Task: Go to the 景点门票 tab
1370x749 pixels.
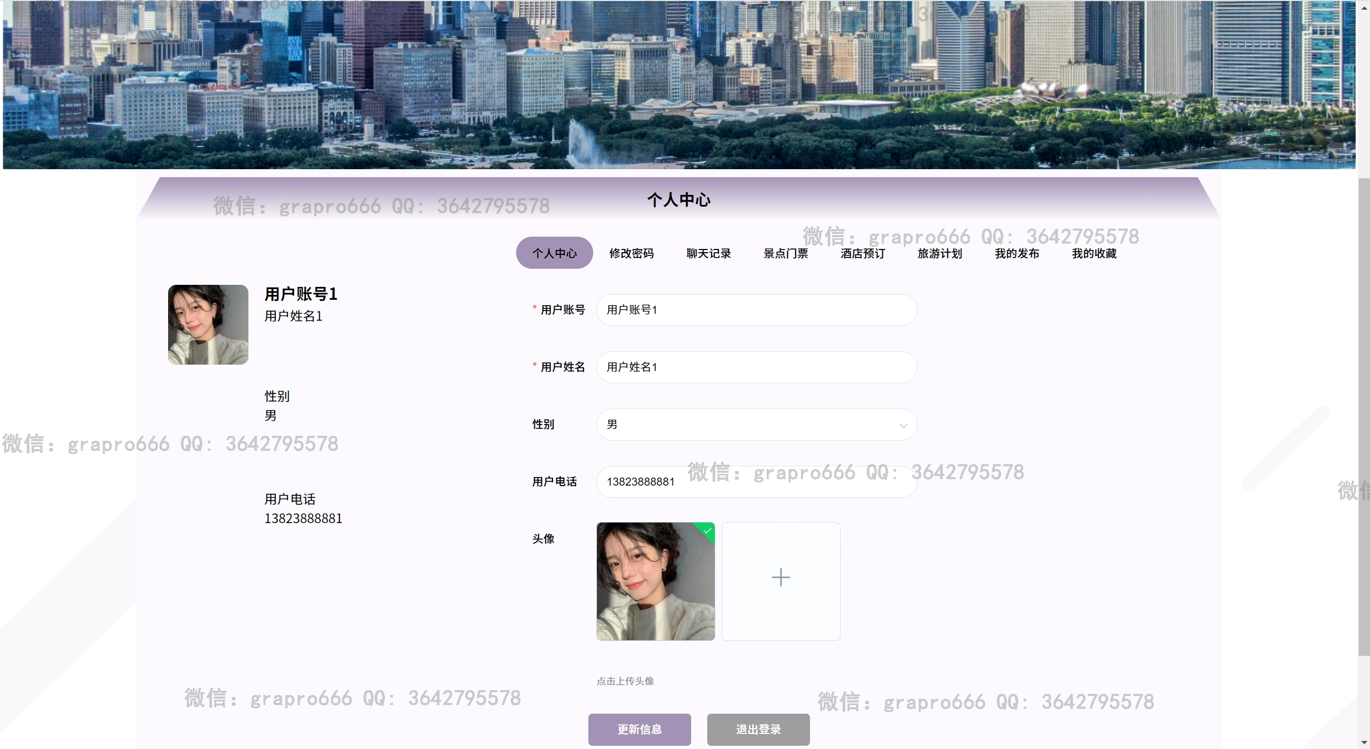Action: pyautogui.click(x=785, y=253)
